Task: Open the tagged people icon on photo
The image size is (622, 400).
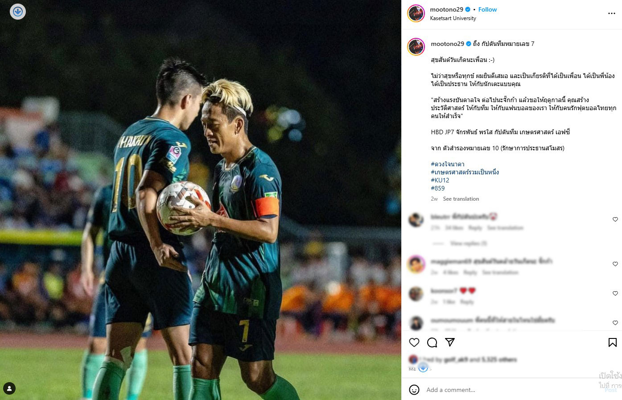Action: [9, 388]
